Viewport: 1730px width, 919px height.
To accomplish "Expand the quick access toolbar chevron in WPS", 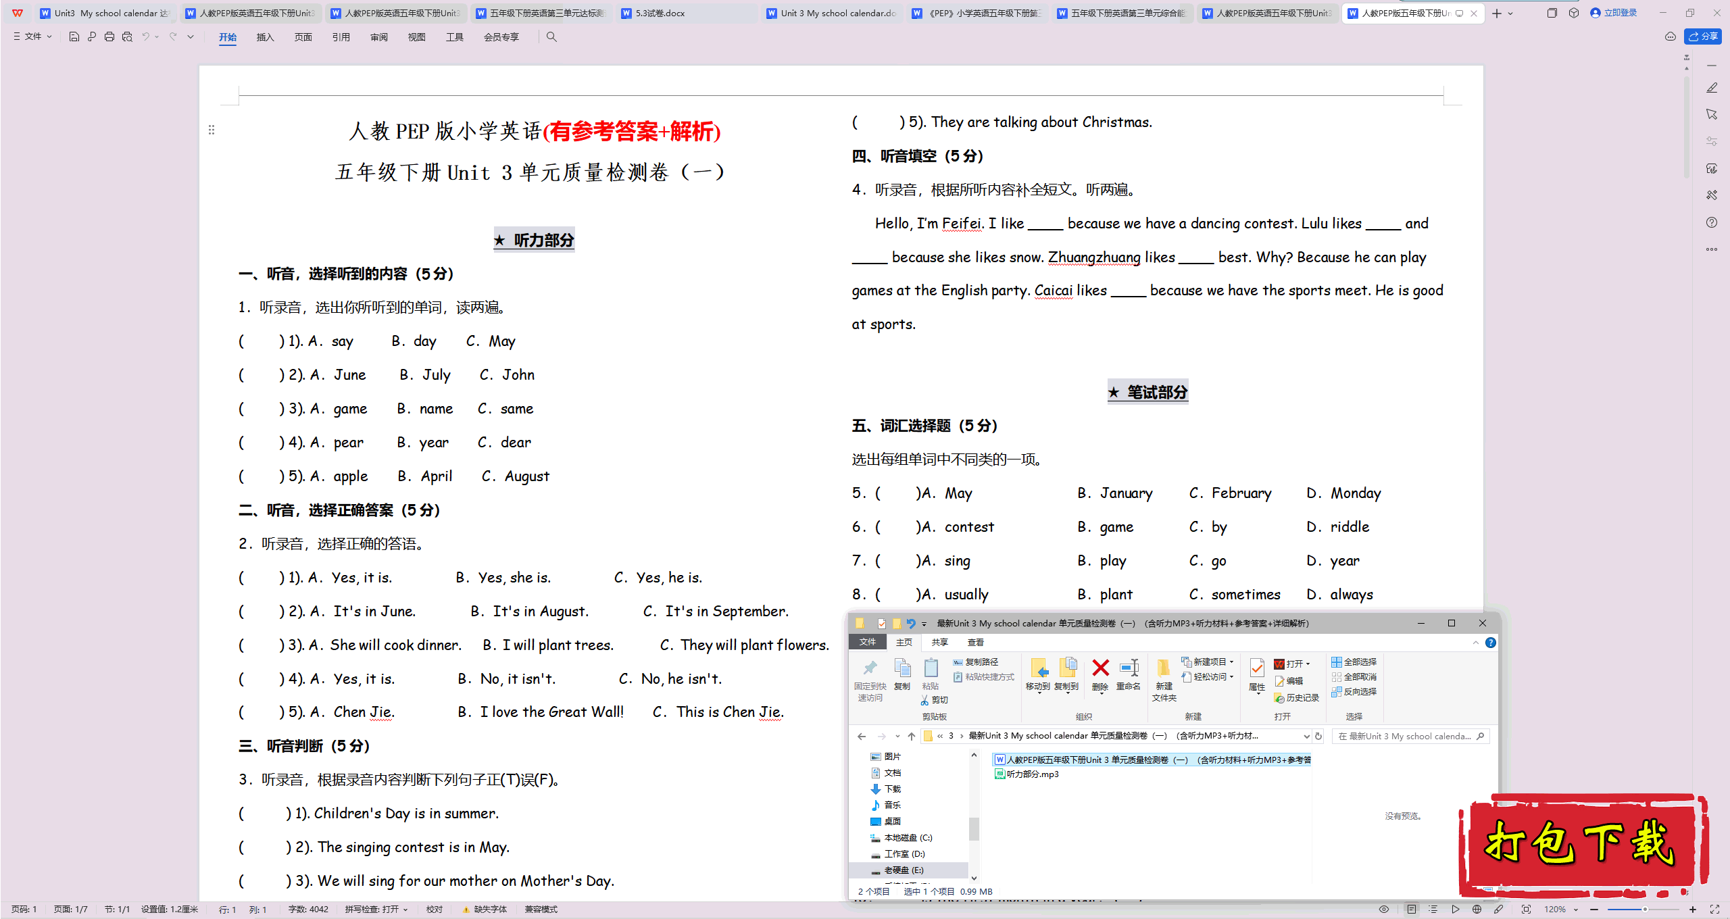I will point(191,36).
